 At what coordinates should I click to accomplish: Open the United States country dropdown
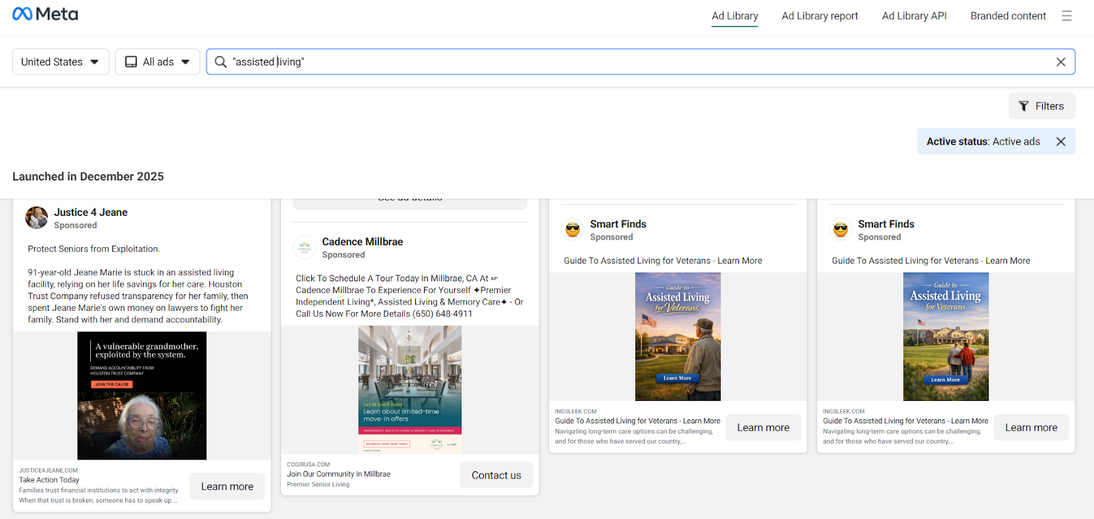coord(61,62)
